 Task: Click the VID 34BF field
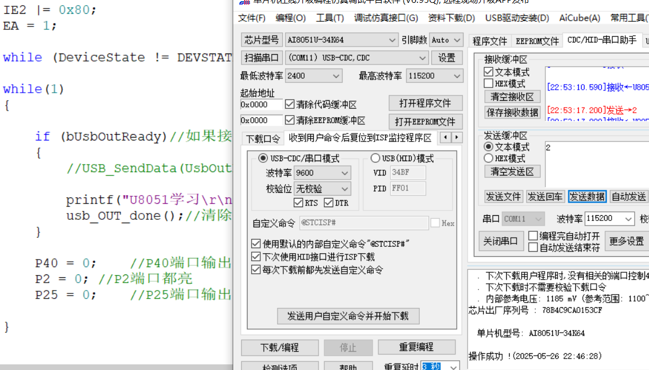(x=408, y=173)
